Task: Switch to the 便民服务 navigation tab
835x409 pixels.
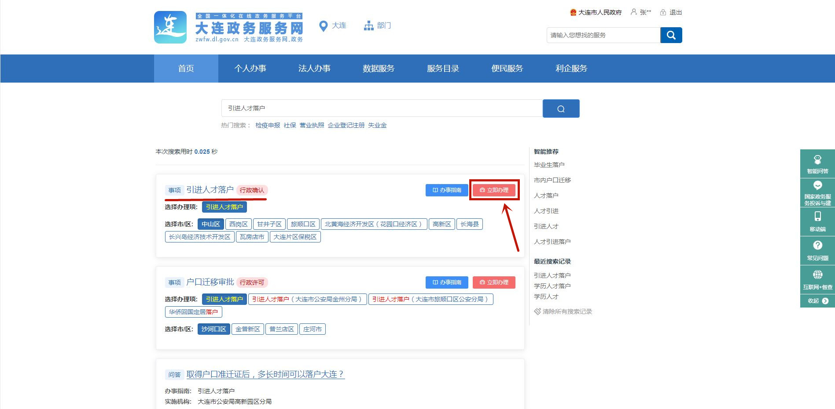Action: pos(507,69)
